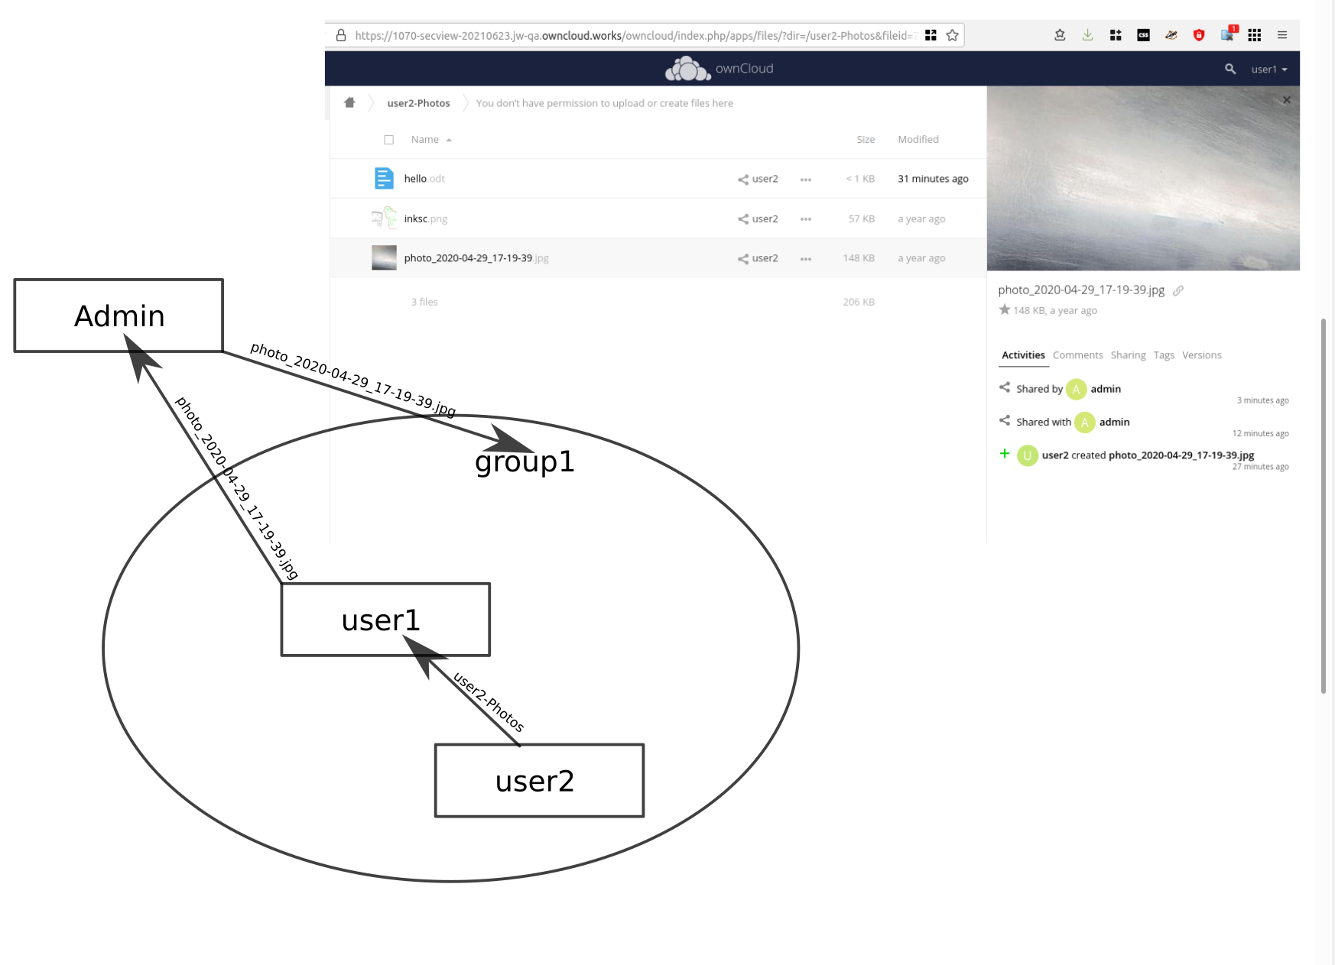
Task: Copy link icon beside photo_2020-04-29 filename
Action: click(x=1177, y=290)
